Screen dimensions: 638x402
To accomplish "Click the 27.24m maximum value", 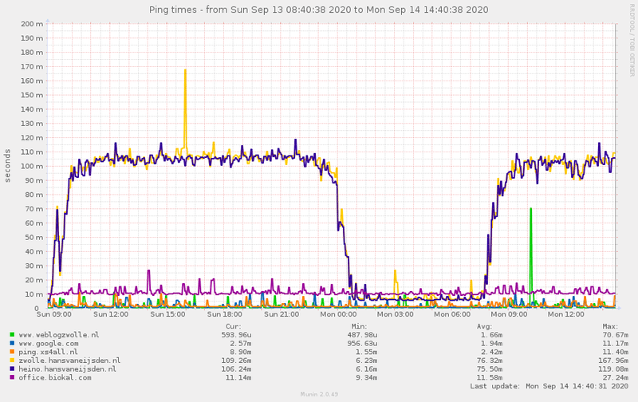I will click(616, 377).
